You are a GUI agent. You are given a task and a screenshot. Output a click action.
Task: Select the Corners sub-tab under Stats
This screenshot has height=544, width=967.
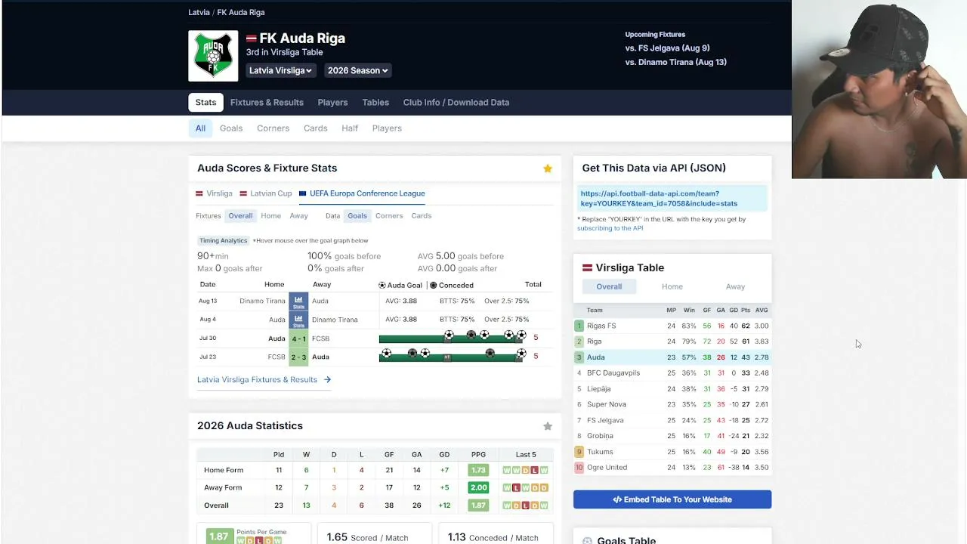[273, 128]
